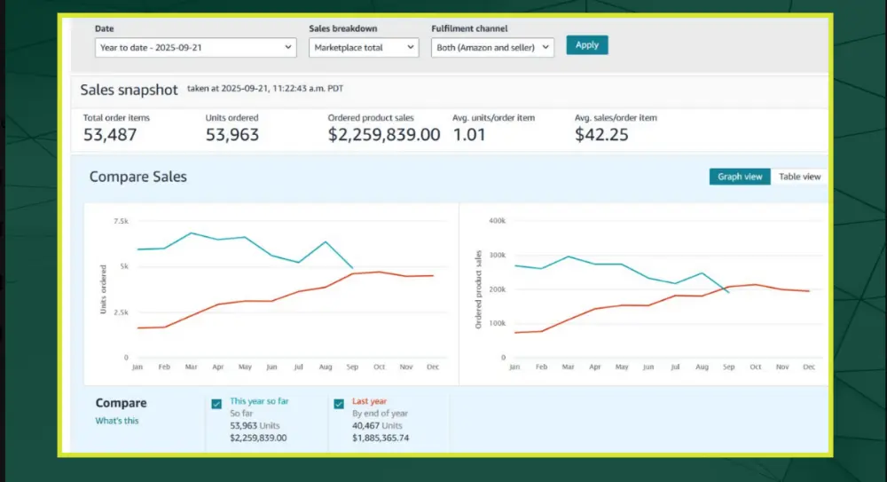Click the snapshot timestamp text
887x482 pixels.
click(265, 89)
